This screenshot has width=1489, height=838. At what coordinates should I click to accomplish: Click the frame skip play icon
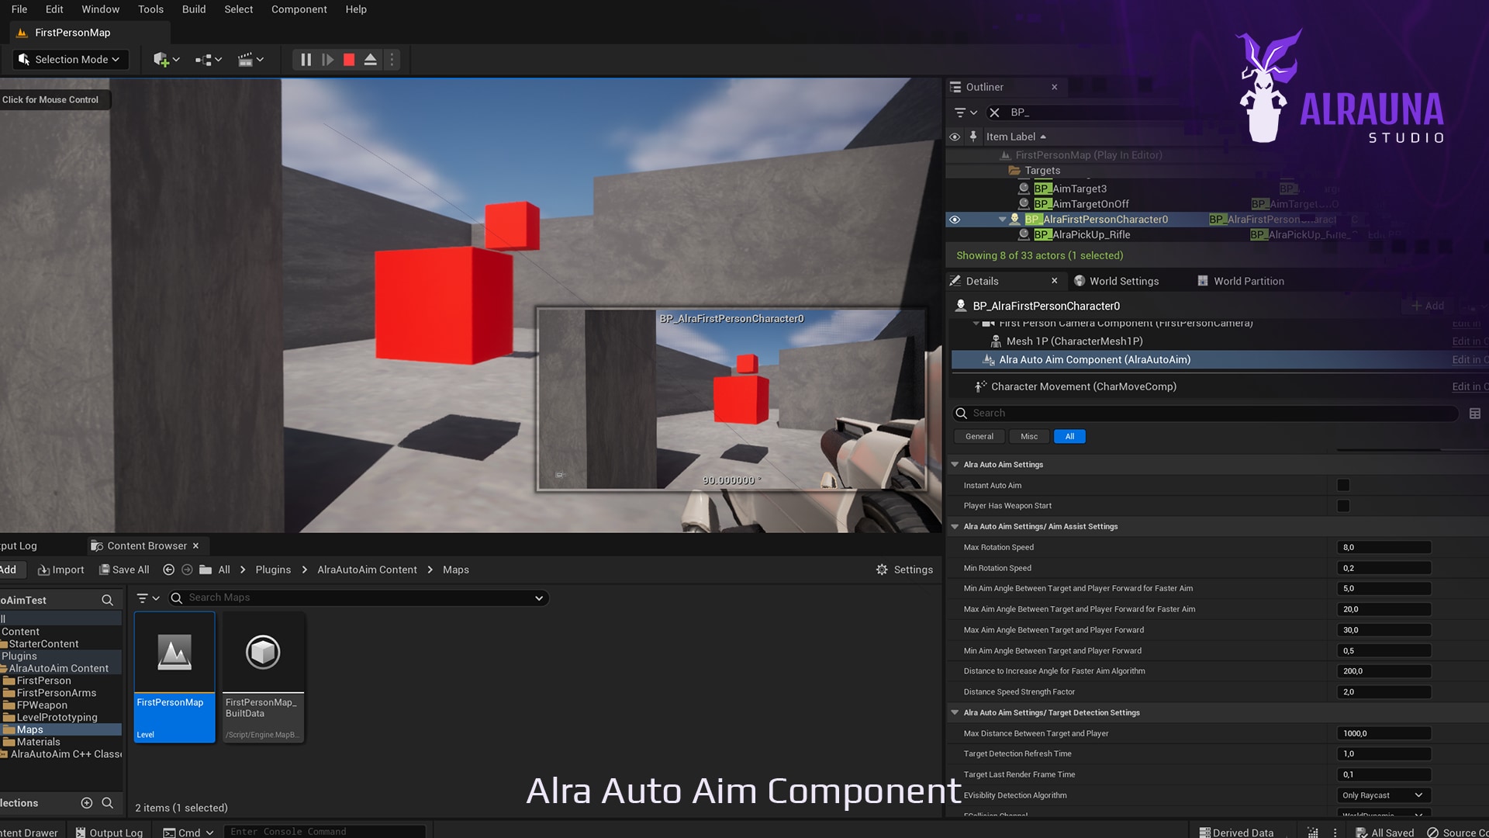(x=327, y=60)
